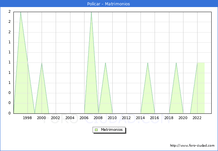Click the 2019 peak data point

pos(176,63)
